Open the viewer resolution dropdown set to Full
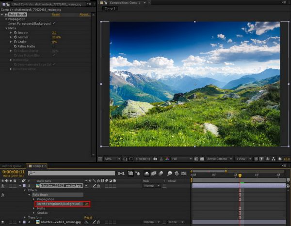The image size is (291, 226). click(181, 159)
